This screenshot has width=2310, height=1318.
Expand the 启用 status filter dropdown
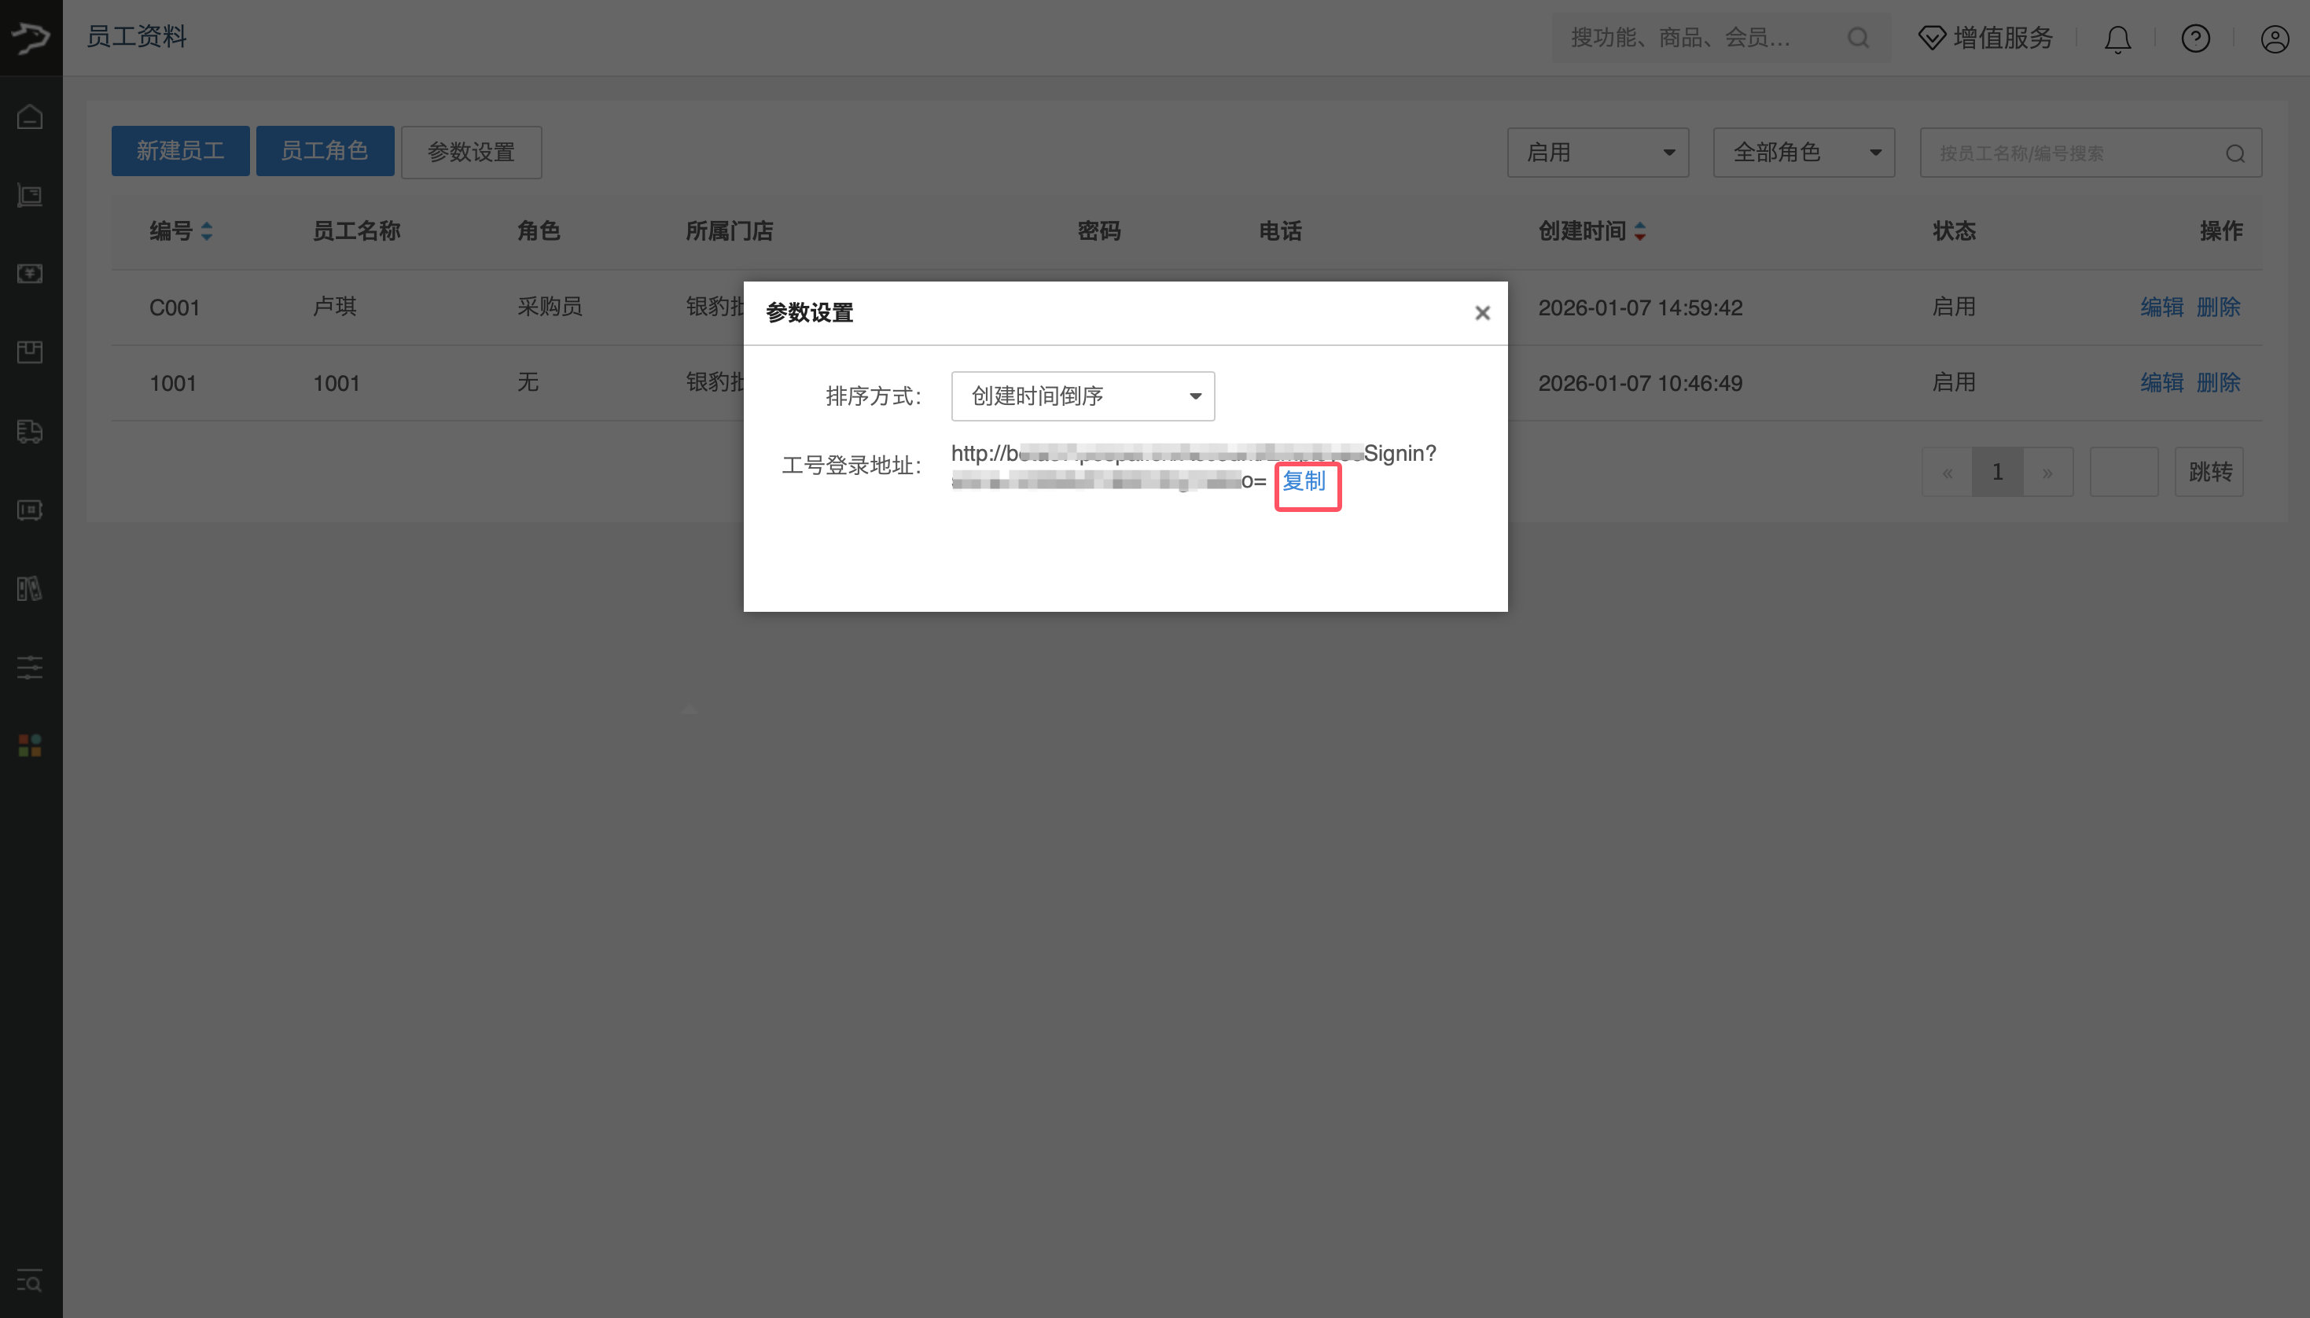click(x=1597, y=152)
